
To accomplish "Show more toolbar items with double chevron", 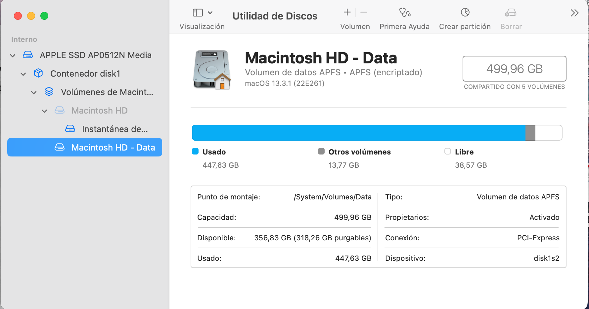I will click(x=574, y=13).
